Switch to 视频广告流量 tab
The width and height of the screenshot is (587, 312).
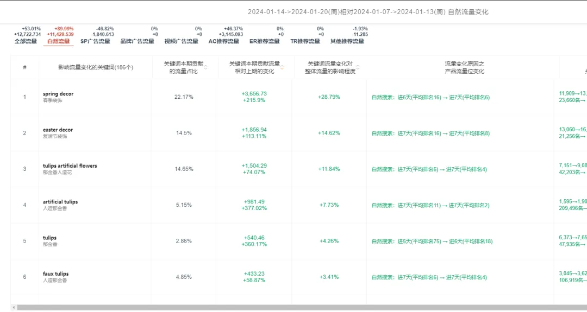click(x=181, y=41)
